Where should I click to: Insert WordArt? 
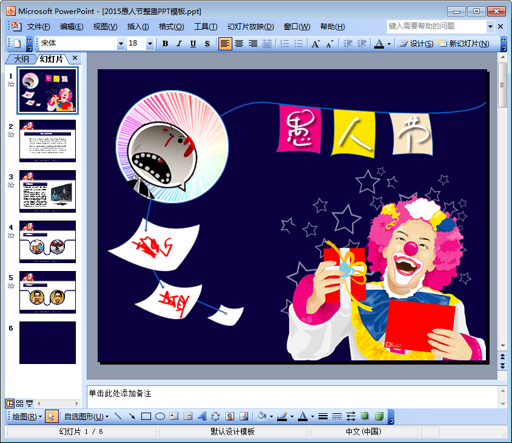pos(202,416)
